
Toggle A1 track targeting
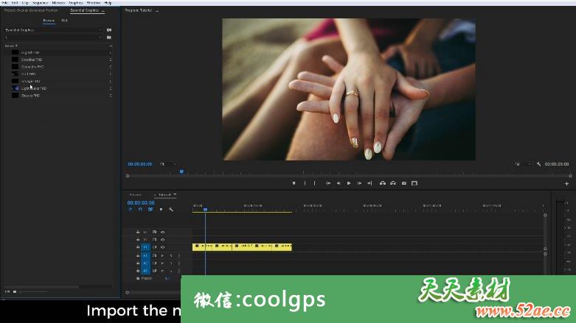[x=145, y=255]
